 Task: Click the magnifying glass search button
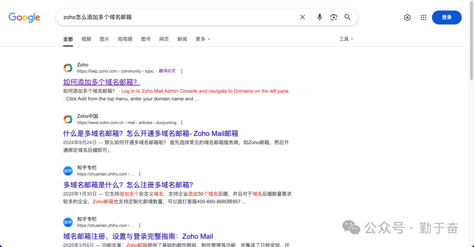347,17
